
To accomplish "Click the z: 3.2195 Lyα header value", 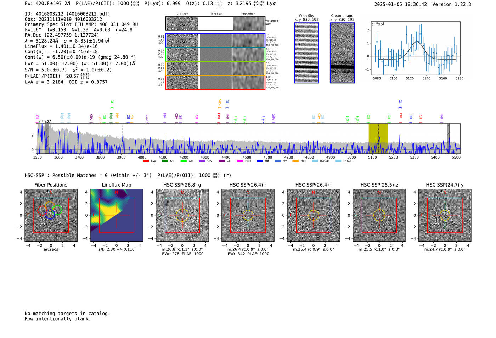I will (252, 4).
